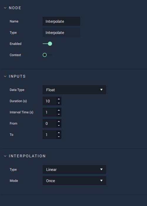Open the interpolation Type Linear dropdown

point(74,169)
